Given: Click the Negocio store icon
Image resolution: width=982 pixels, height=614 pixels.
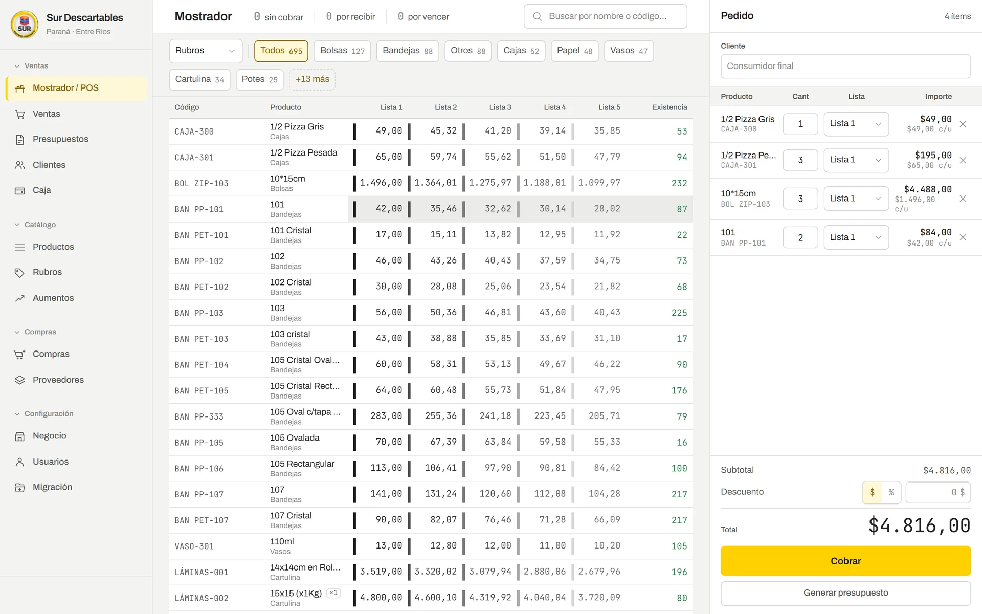Looking at the screenshot, I should [x=20, y=436].
